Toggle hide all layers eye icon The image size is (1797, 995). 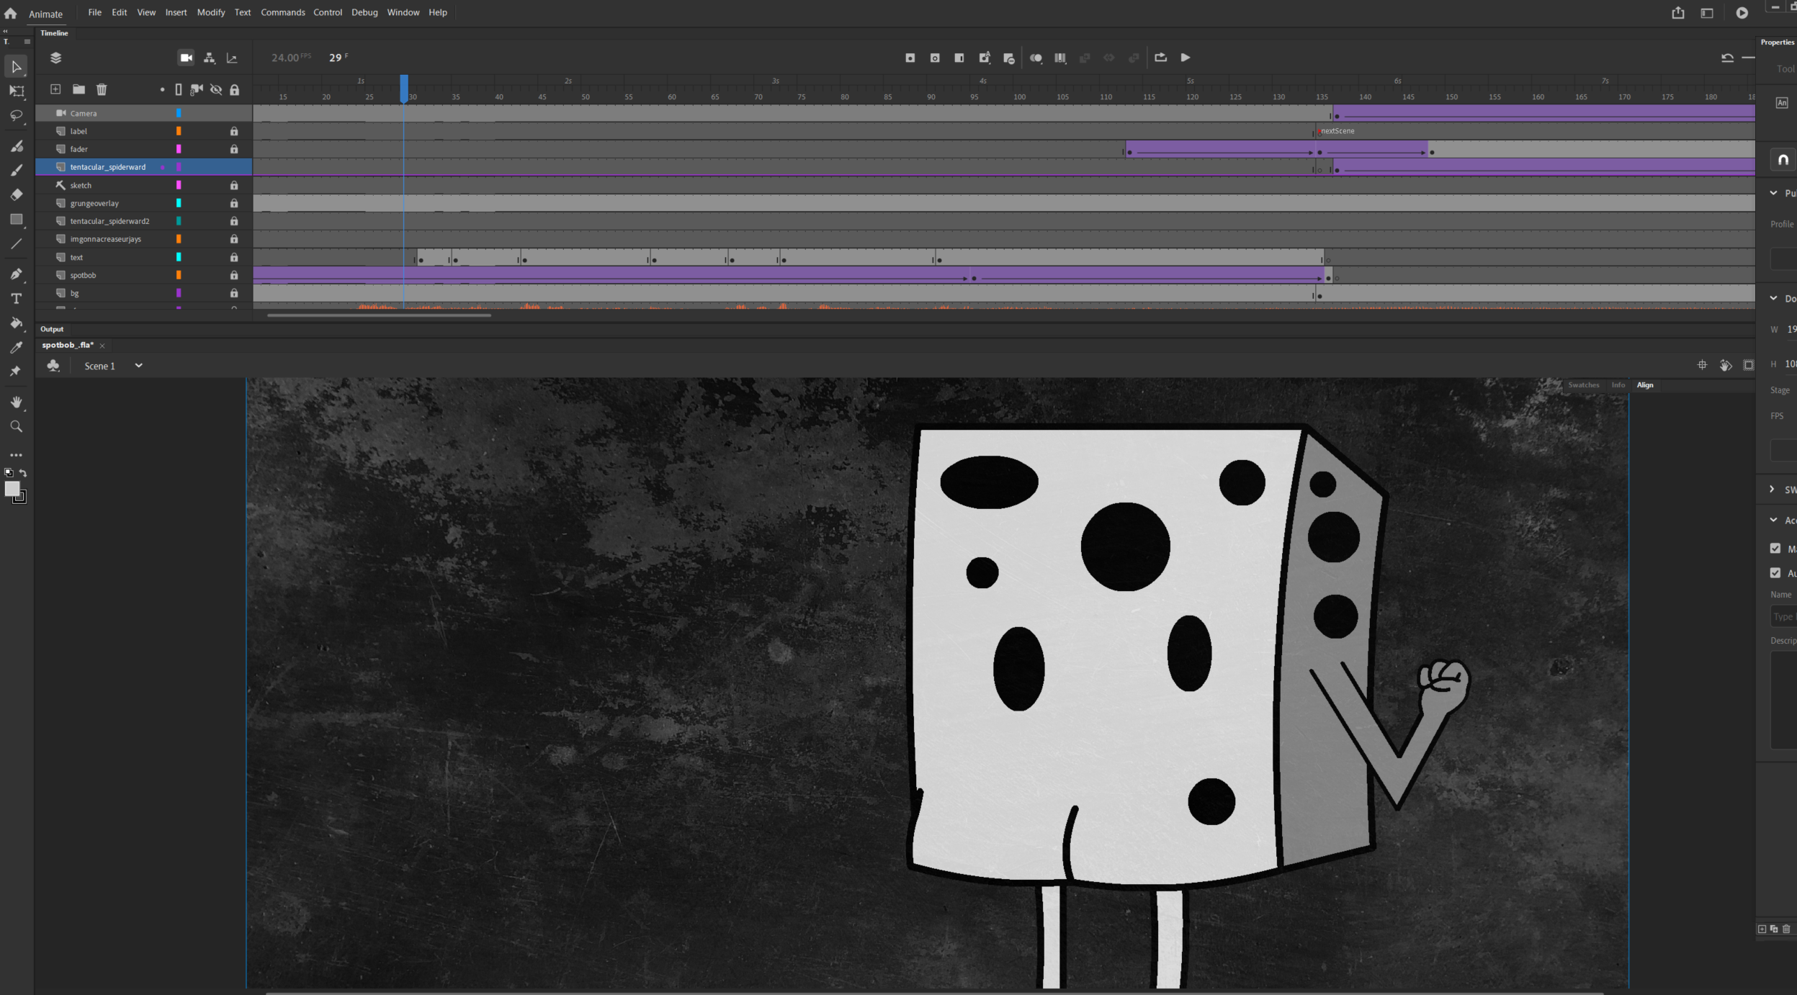coord(216,90)
